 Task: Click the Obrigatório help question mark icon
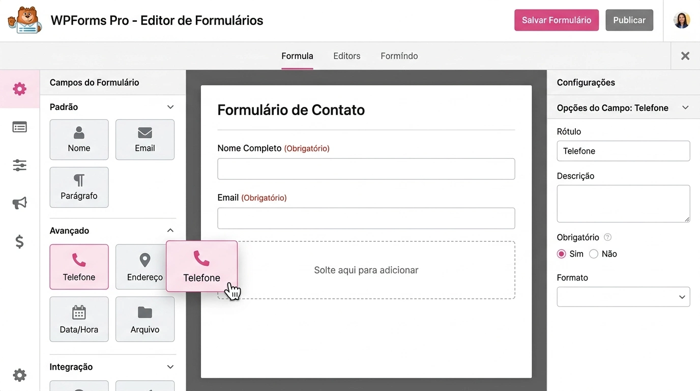point(607,237)
